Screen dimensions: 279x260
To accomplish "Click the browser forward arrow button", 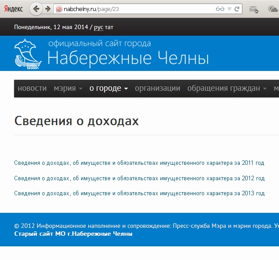I will [x=48, y=9].
